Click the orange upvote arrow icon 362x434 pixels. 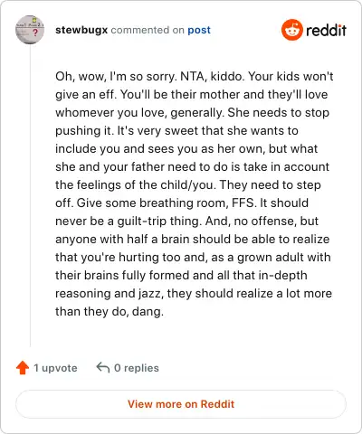[x=23, y=368]
